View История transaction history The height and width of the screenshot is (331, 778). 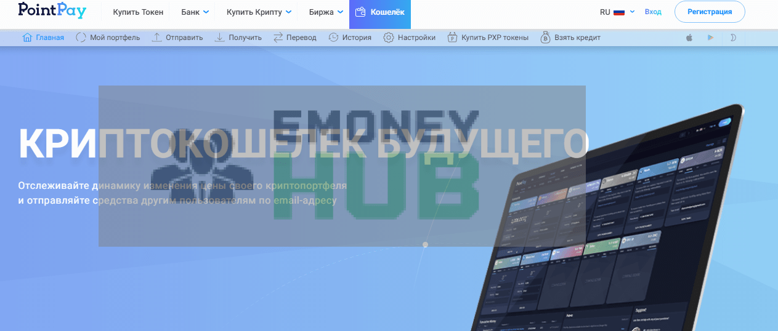tap(350, 38)
